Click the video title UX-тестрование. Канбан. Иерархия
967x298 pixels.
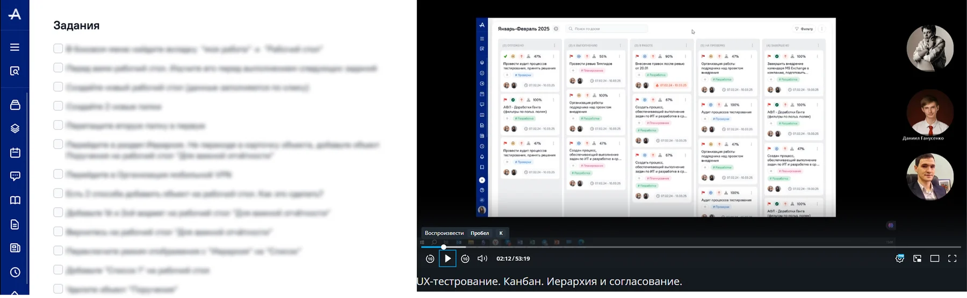pos(549,281)
